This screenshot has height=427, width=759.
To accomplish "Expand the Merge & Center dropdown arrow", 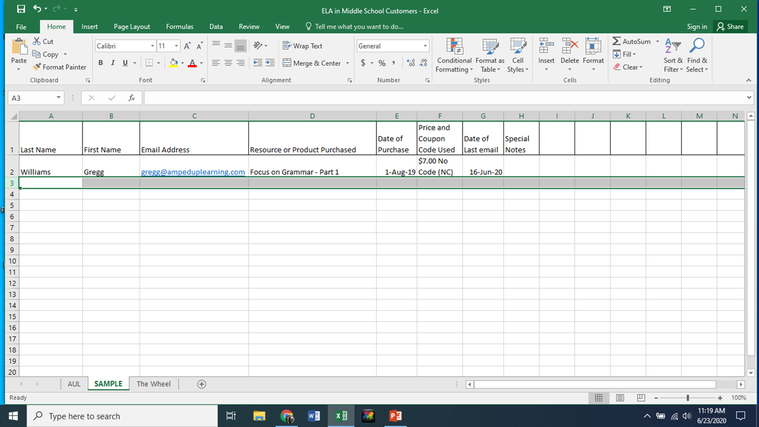I will coord(347,63).
